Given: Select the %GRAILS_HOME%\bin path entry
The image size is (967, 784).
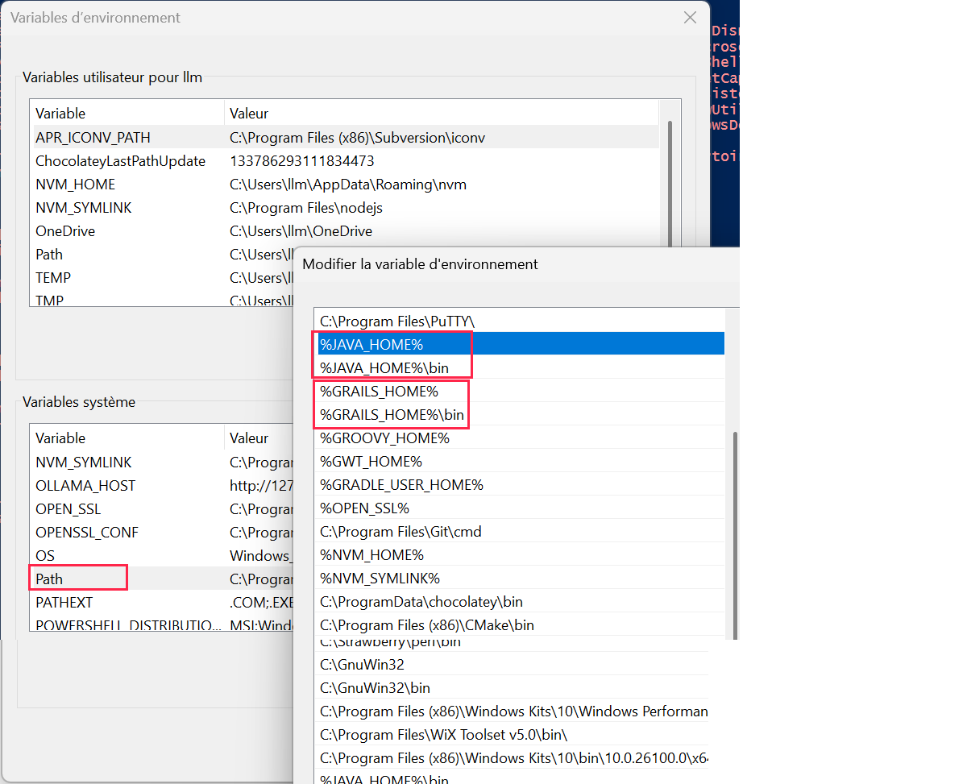Looking at the screenshot, I should click(392, 415).
